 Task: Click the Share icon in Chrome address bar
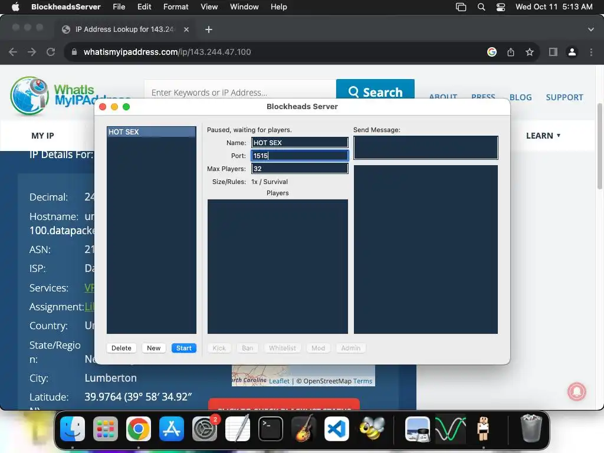point(511,52)
